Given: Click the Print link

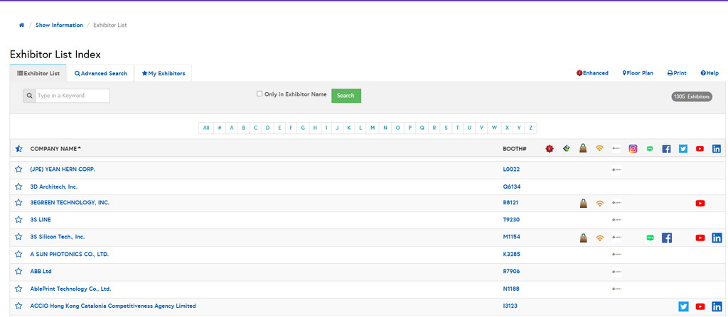Looking at the screenshot, I should click(x=677, y=73).
